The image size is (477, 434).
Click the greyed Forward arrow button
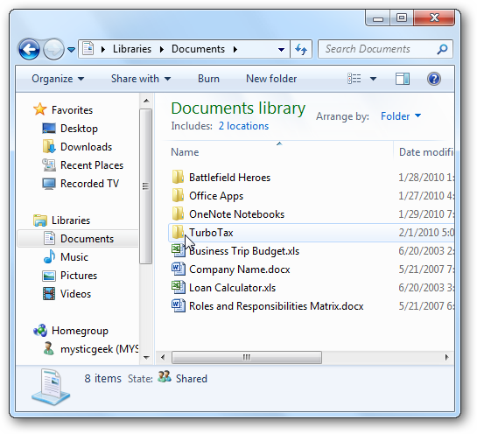[x=53, y=49]
